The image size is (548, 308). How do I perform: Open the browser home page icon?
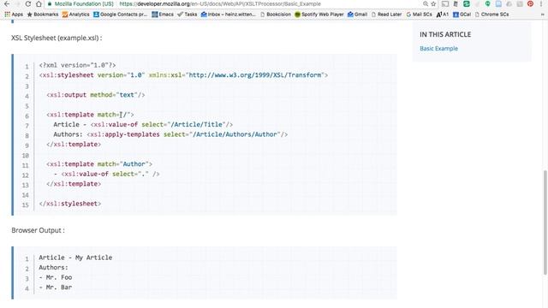click(x=39, y=3)
